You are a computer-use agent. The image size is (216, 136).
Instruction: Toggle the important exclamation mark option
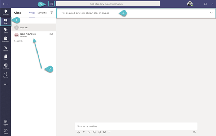click(84, 132)
